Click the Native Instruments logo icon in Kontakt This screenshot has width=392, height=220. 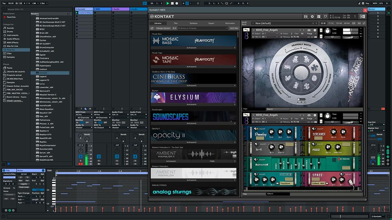click(362, 16)
